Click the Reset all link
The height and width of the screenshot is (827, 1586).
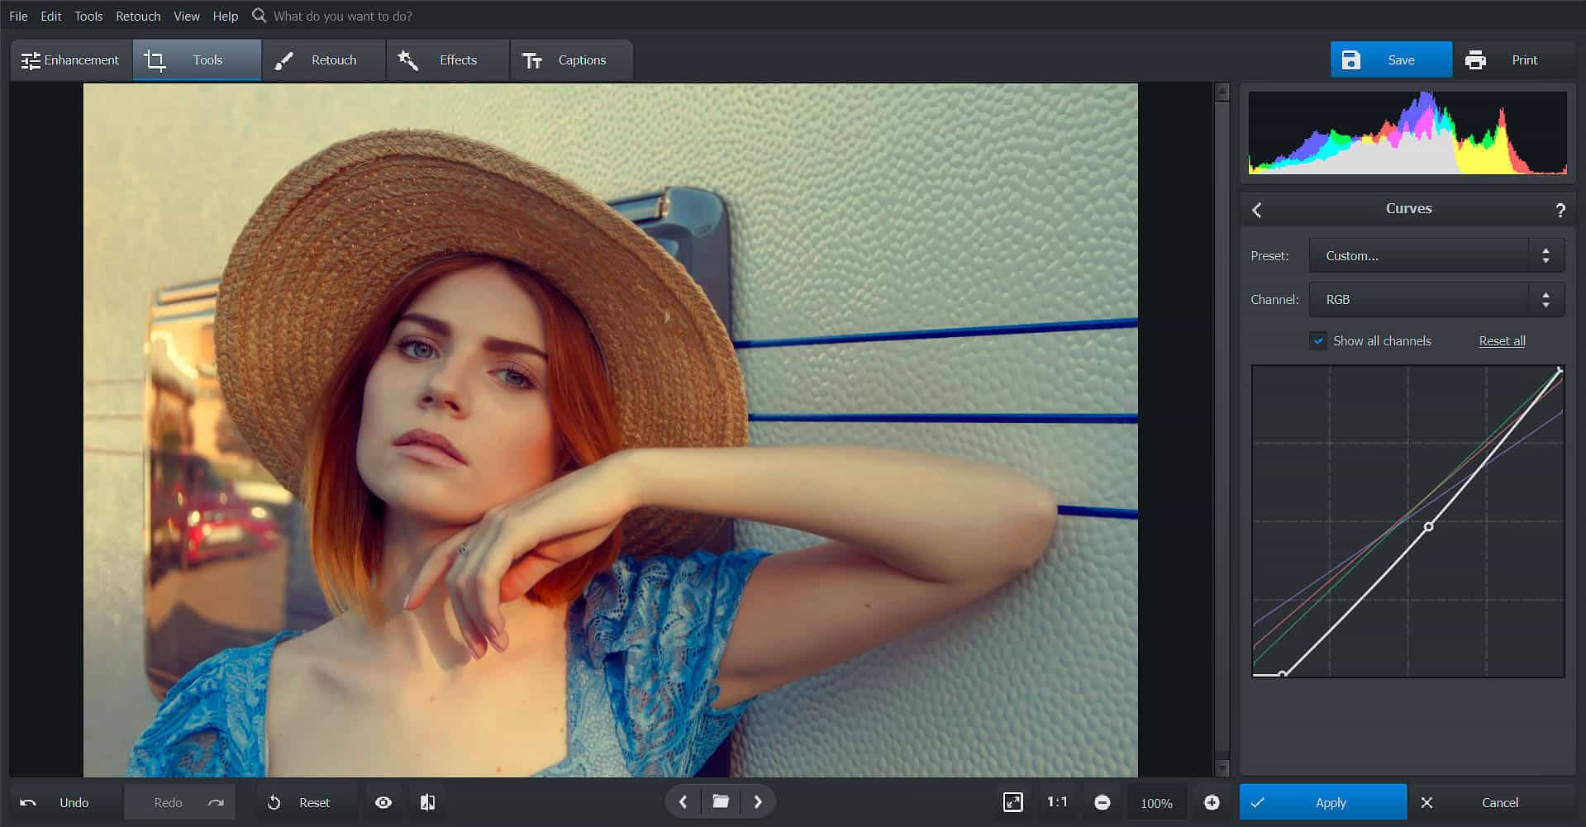point(1501,340)
